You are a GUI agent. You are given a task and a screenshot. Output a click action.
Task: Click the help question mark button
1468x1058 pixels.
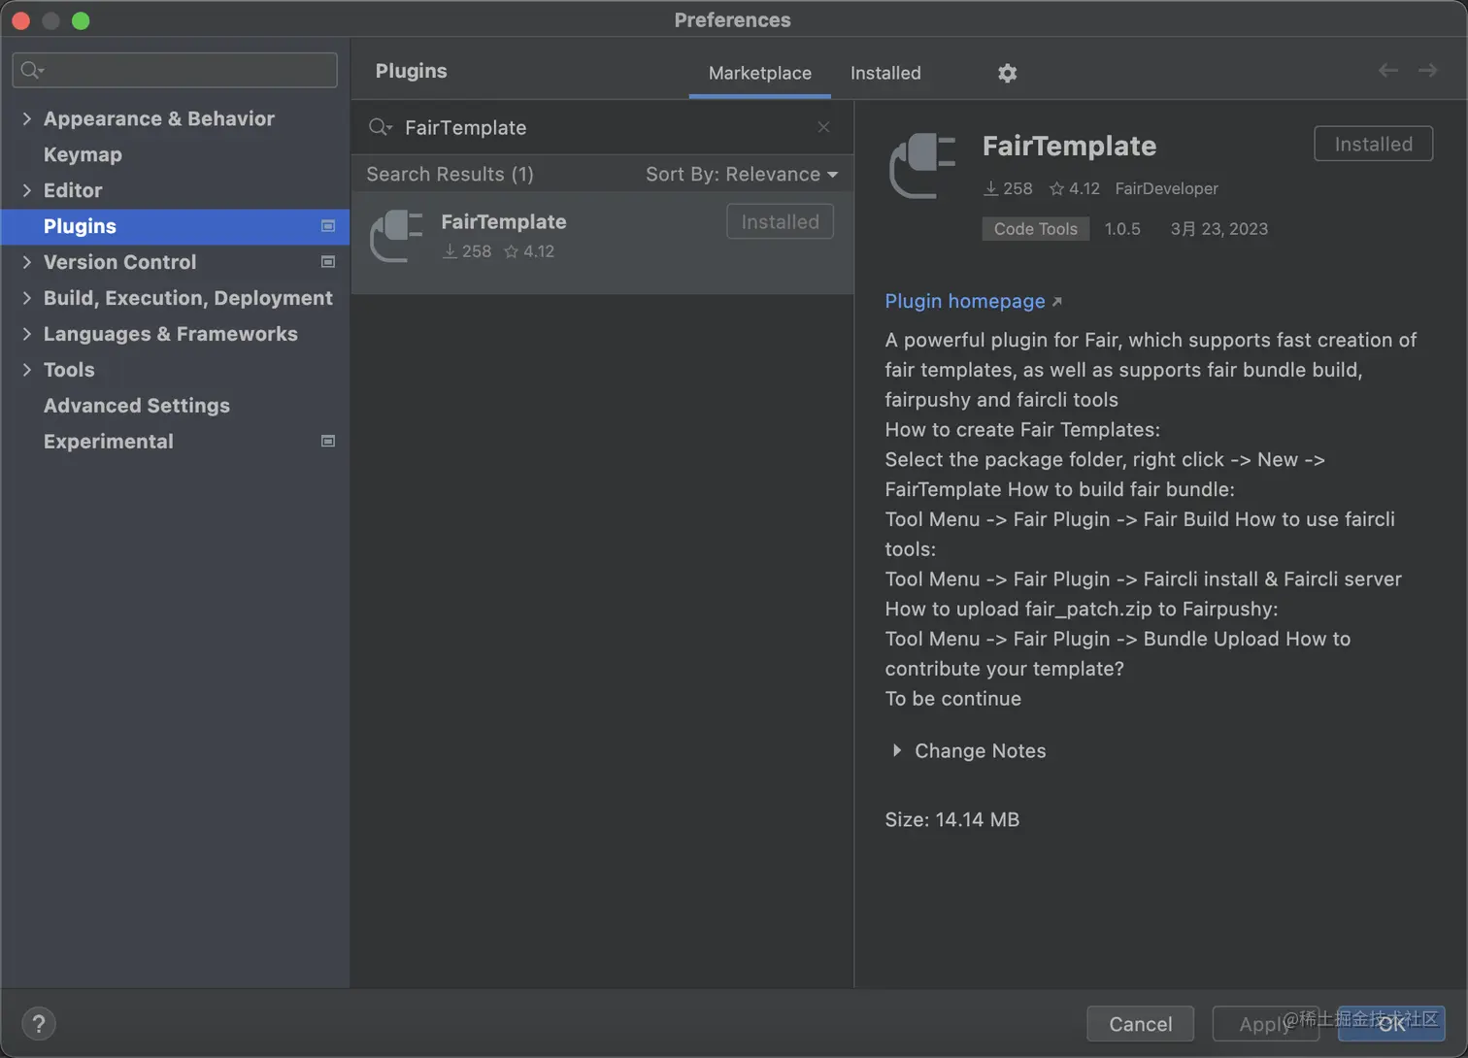39,1023
